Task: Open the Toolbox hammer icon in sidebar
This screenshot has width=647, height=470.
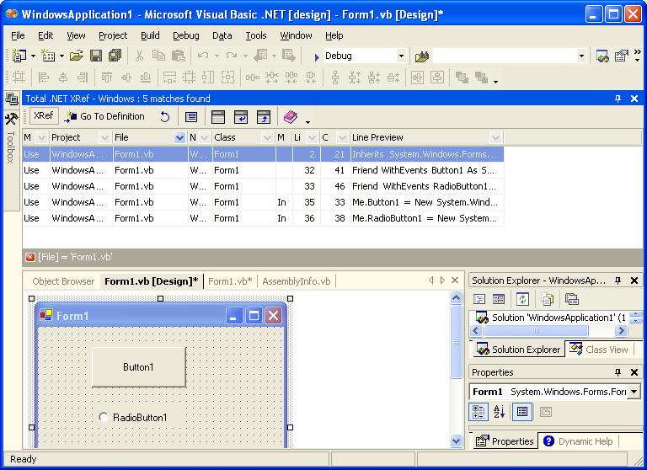Action: [x=11, y=119]
